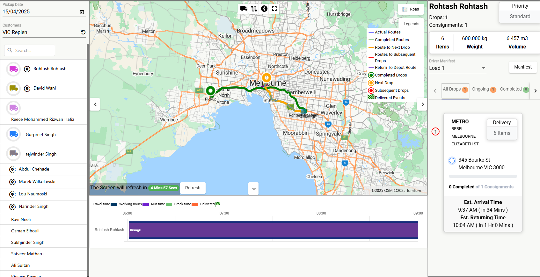This screenshot has width=540, height=277.
Task: Click the truck icon on map toolbar
Action: (x=244, y=9)
